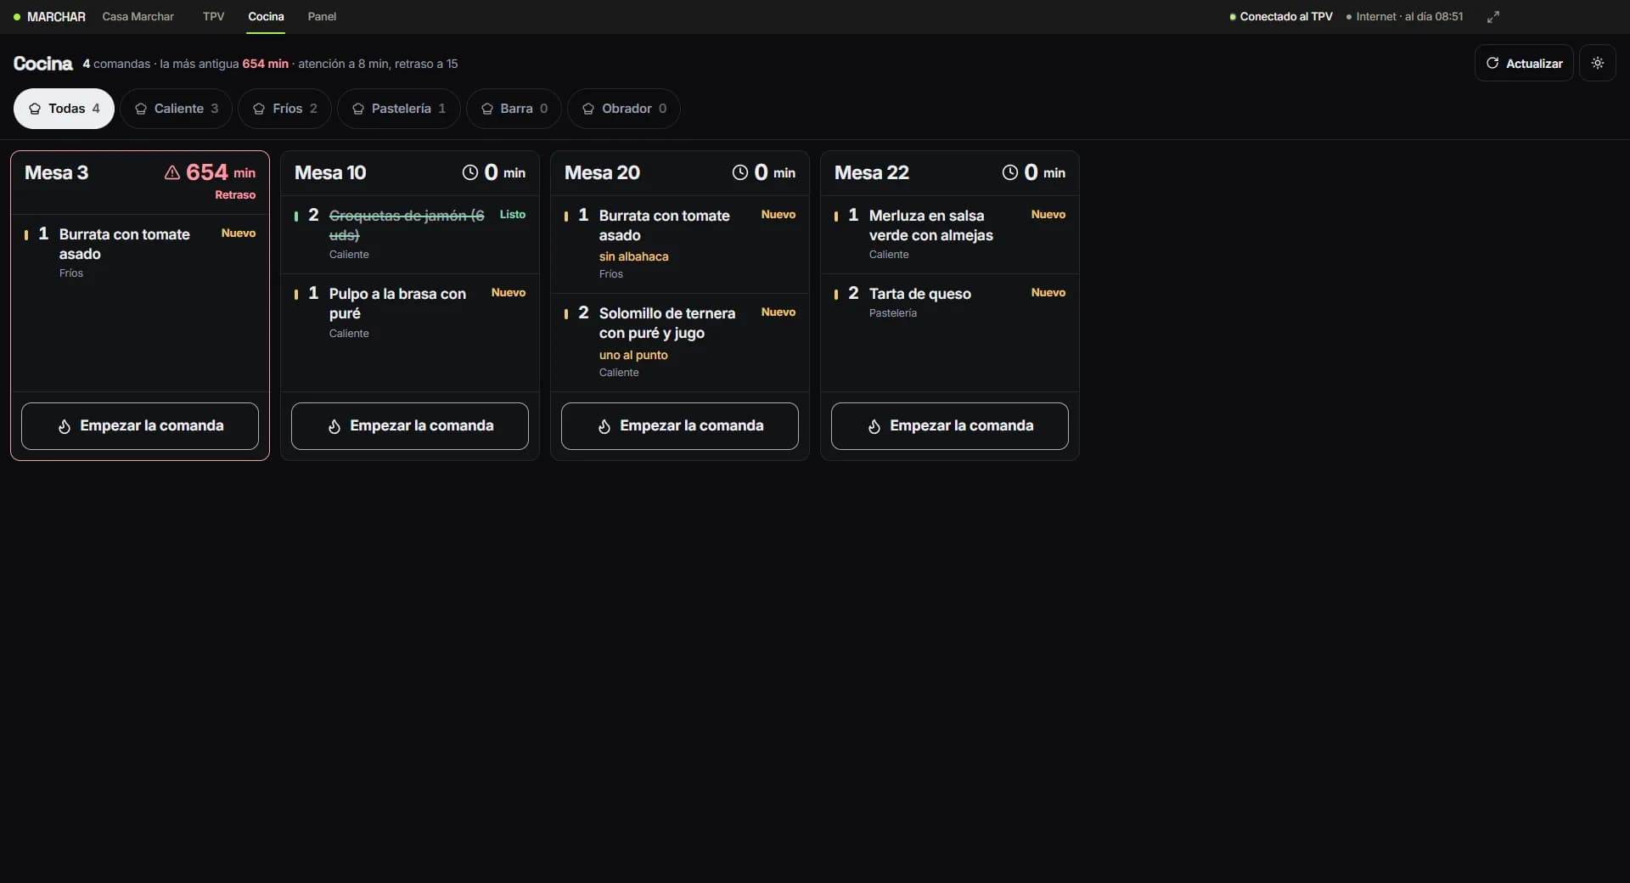Start the Mesa 20 comanda
The height and width of the screenshot is (883, 1630).
680,426
